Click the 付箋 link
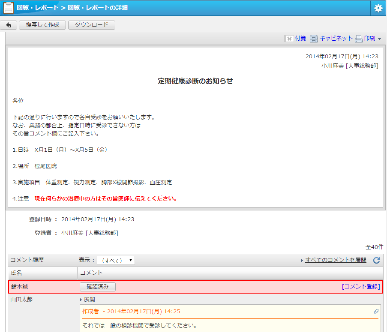387x333 pixels. 300,39
